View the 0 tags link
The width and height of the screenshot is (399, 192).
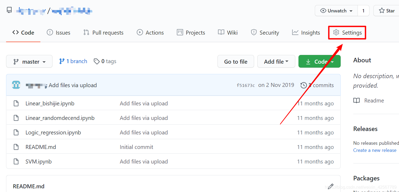click(105, 61)
